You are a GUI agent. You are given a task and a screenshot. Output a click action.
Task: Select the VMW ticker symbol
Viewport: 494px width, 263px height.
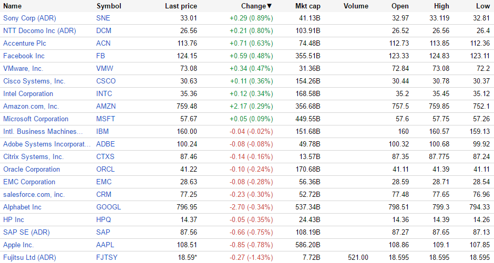pos(105,68)
